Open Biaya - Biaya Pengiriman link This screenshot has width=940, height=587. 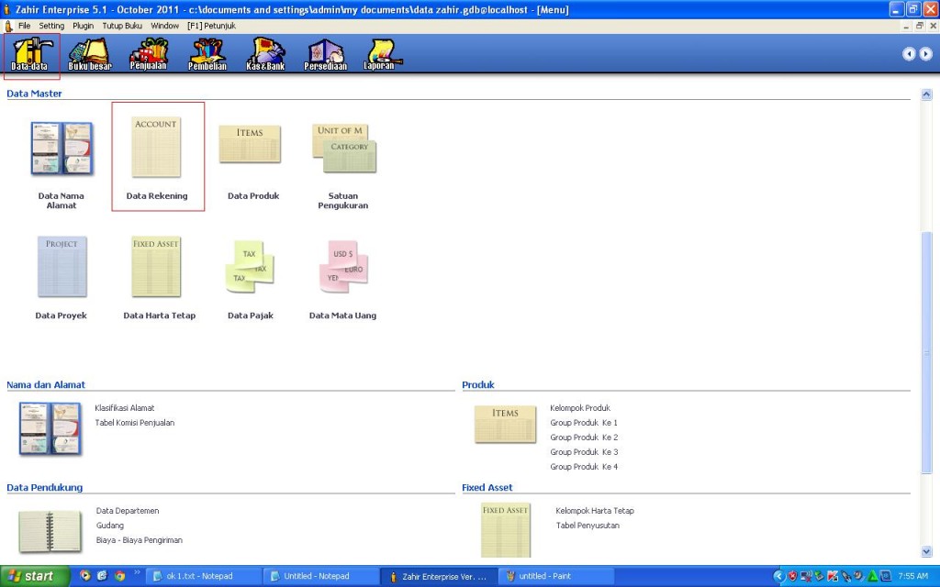[140, 540]
